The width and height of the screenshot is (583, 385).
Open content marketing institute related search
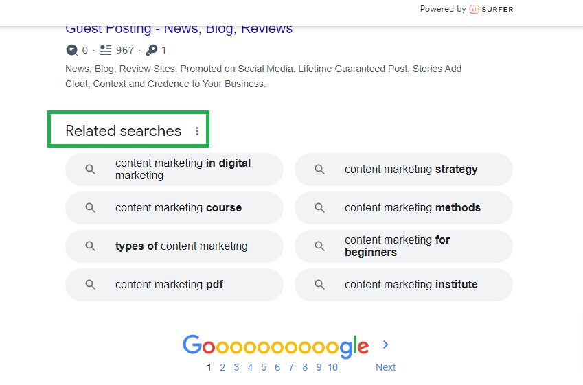(411, 285)
